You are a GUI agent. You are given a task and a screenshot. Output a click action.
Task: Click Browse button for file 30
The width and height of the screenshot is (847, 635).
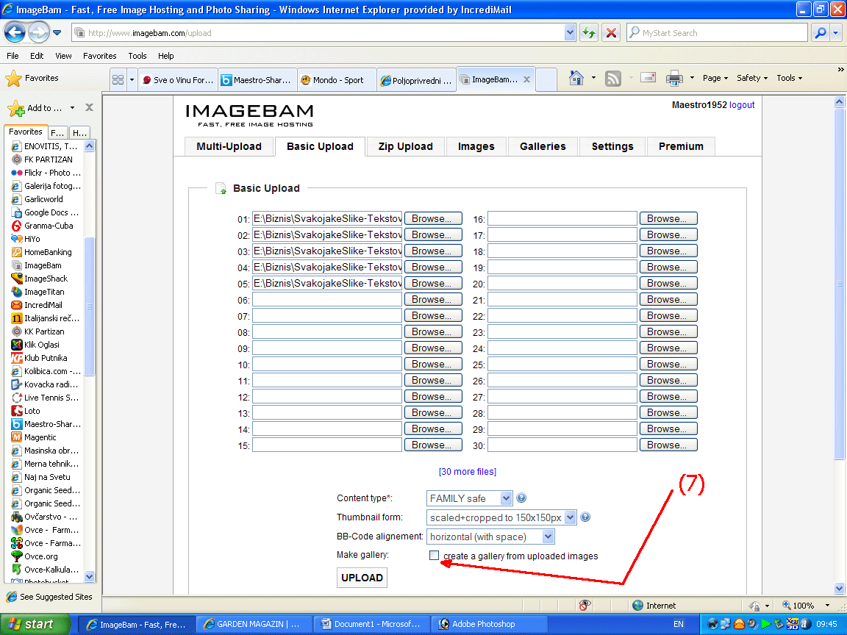pyautogui.click(x=669, y=445)
